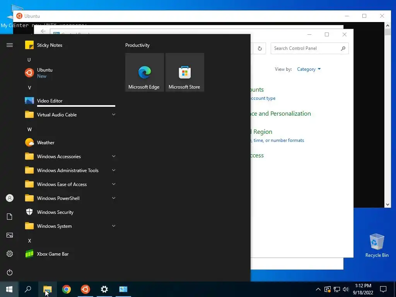Viewport: 396px width, 297px height.
Task: Expand the Windows PowerShell folder
Action: tap(70, 198)
